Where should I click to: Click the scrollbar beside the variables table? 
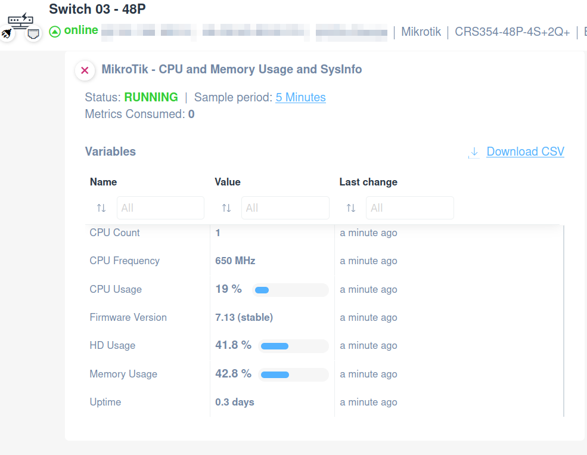tap(563, 321)
